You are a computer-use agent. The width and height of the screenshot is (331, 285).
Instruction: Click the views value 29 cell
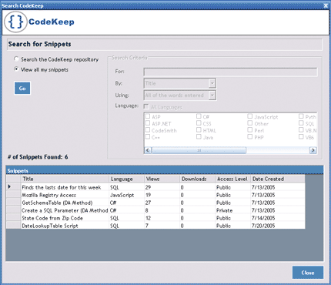(162, 187)
